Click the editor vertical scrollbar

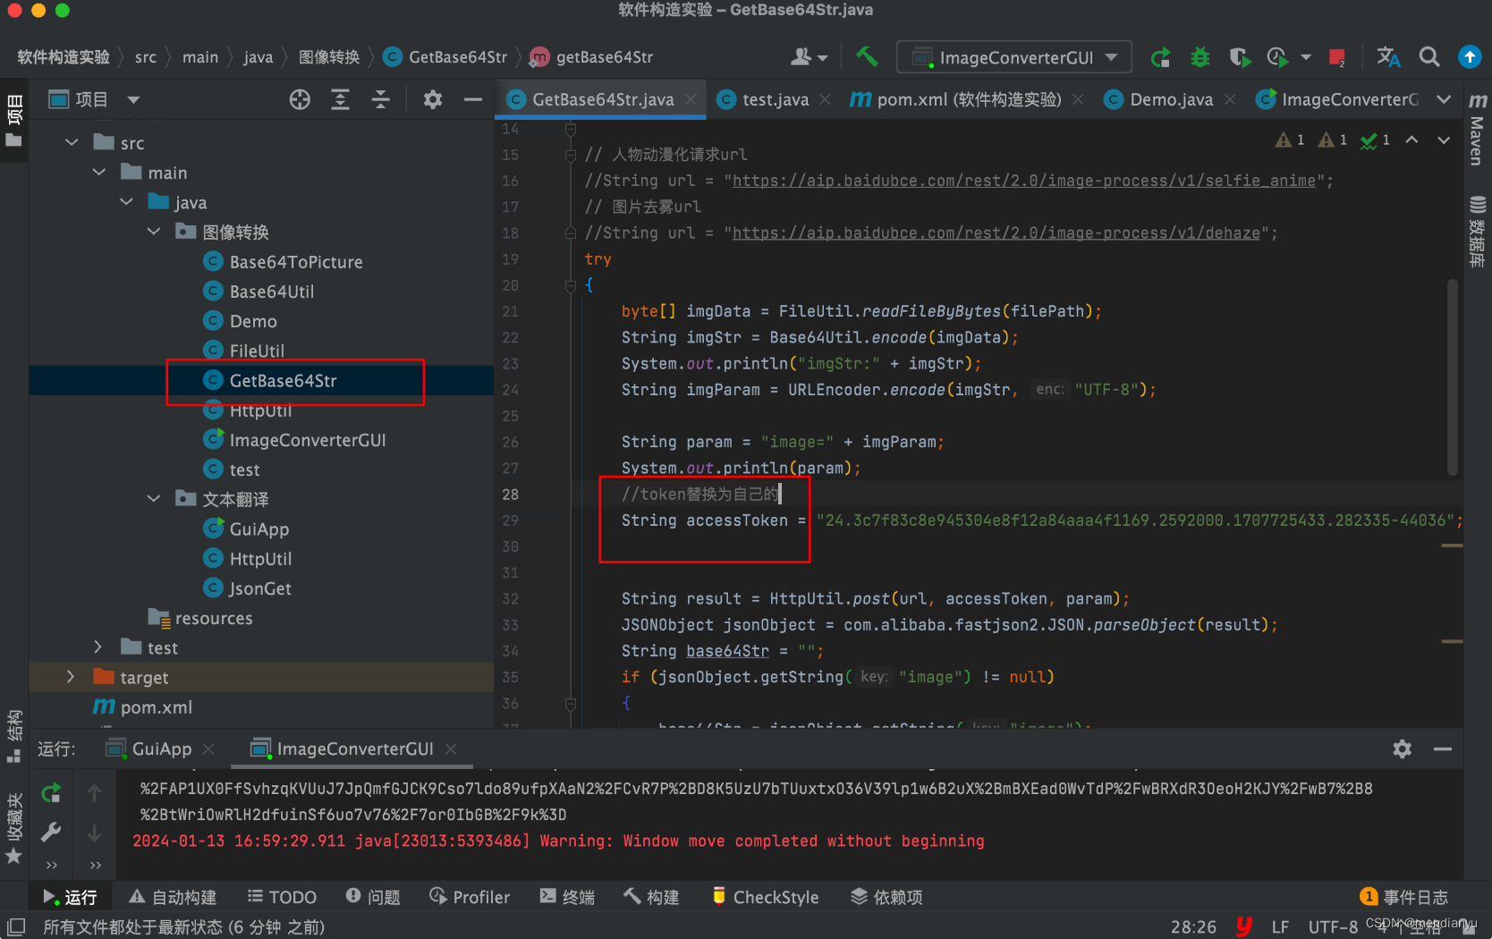[1453, 376]
